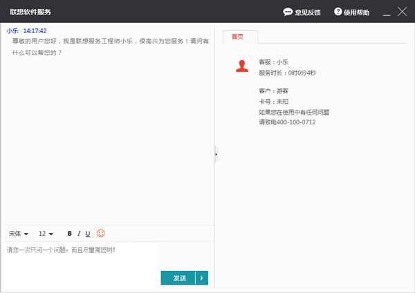Click the text 客服：小乐
Viewport: 415px width, 293px height.
(273, 62)
